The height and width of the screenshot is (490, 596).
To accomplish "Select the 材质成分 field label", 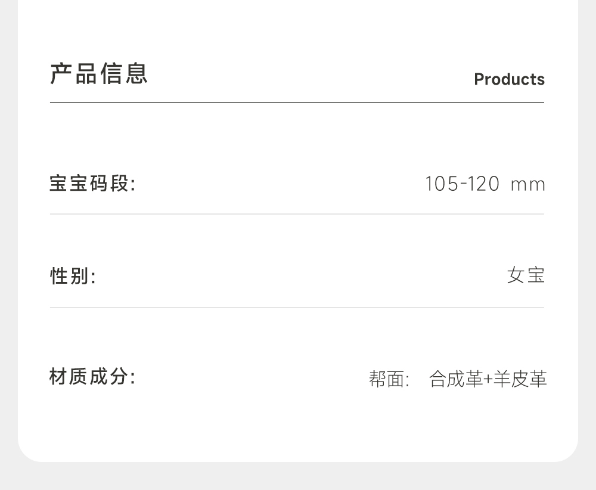I will [92, 377].
